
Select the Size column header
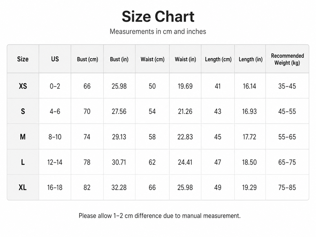pos(23,59)
